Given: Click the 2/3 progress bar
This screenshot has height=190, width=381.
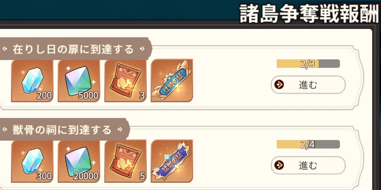Looking at the screenshot, I should click(308, 64).
